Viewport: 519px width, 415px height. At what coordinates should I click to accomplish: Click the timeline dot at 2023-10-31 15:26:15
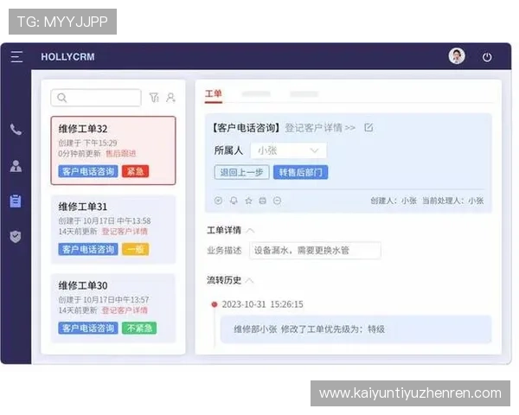(x=215, y=304)
